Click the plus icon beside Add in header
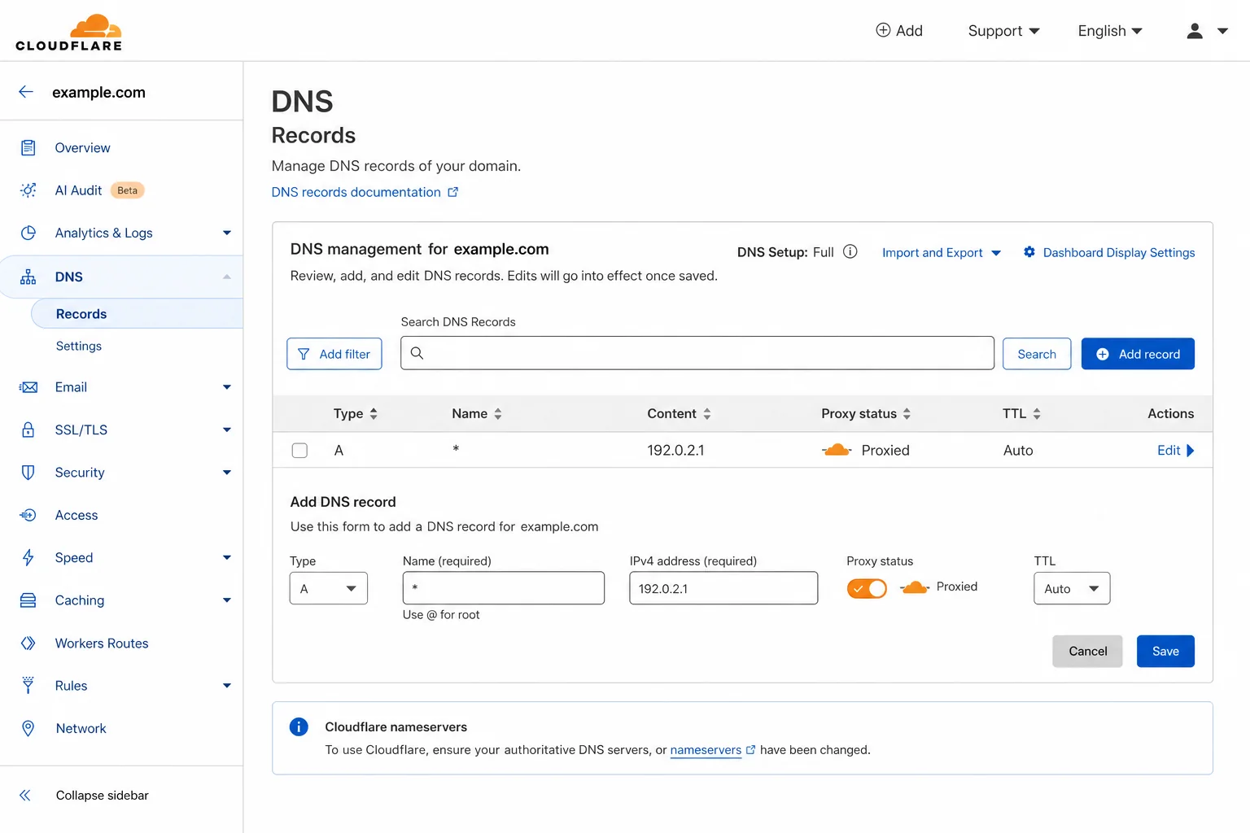 (883, 30)
